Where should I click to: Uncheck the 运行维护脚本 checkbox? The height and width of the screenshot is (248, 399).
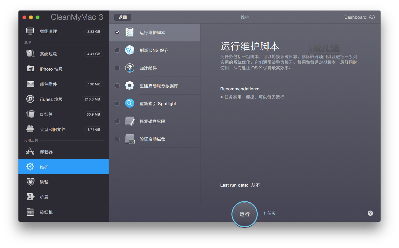117,33
